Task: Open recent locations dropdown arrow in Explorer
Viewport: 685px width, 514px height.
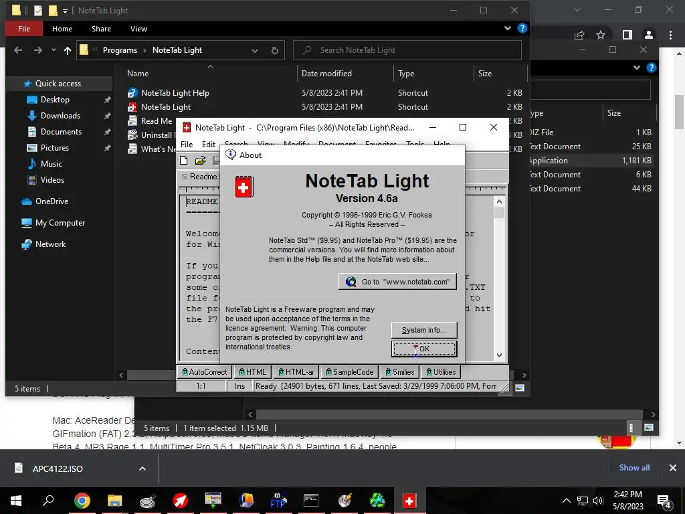Action: click(x=54, y=50)
